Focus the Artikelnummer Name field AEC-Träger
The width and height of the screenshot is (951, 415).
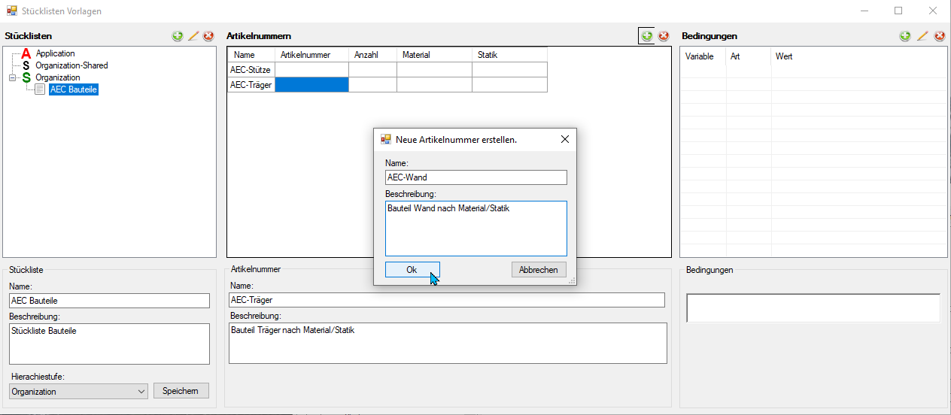(447, 299)
